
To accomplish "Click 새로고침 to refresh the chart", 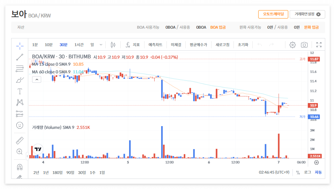I will click(x=222, y=45).
